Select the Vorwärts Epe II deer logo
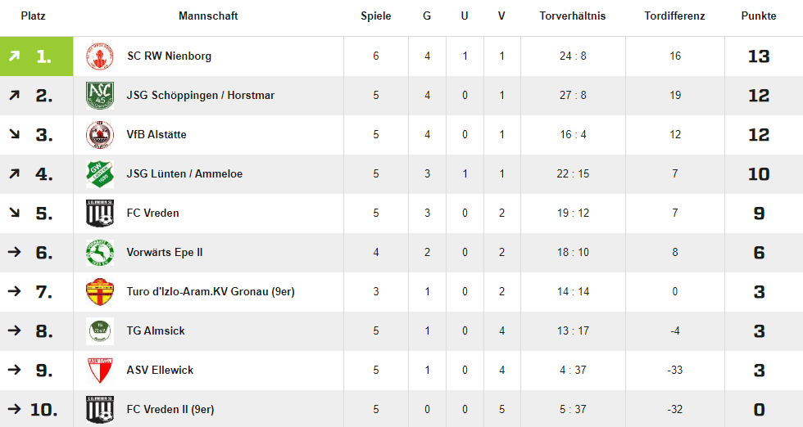Image resolution: width=803 pixels, height=427 pixels. click(100, 253)
